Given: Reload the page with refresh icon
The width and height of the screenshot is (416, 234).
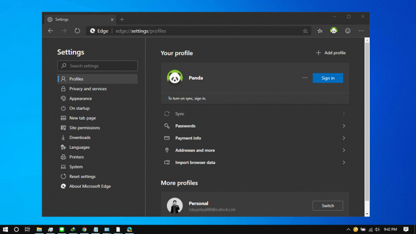Looking at the screenshot, I should [77, 31].
